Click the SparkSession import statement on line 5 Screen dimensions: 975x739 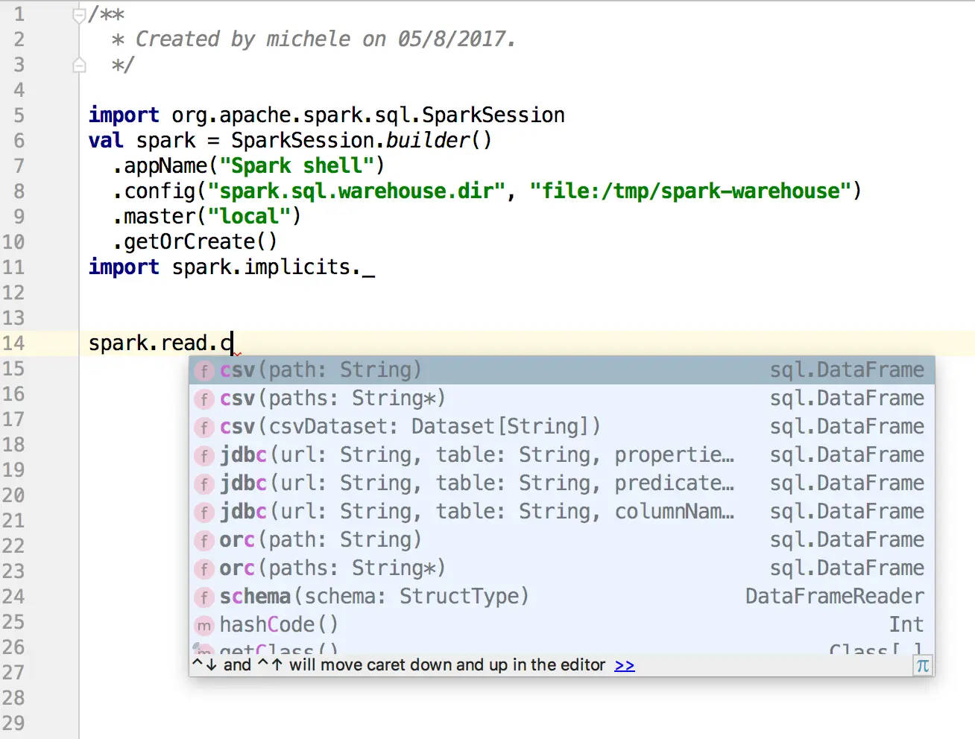[326, 115]
